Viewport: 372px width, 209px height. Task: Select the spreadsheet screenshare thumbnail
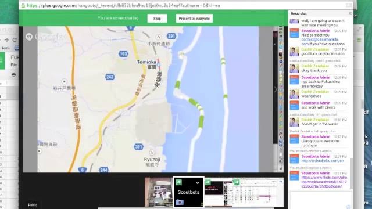coord(258,192)
